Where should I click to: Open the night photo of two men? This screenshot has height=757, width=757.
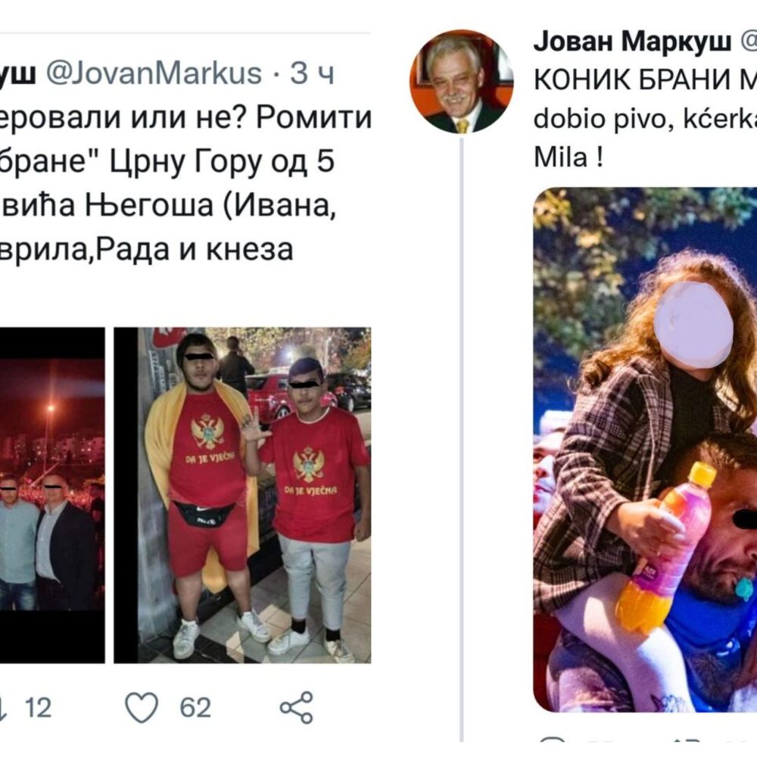(x=52, y=495)
